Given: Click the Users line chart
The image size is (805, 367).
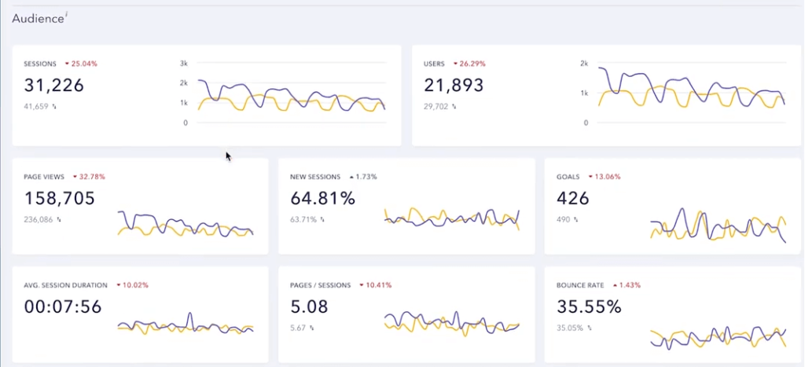Looking at the screenshot, I should click(692, 94).
